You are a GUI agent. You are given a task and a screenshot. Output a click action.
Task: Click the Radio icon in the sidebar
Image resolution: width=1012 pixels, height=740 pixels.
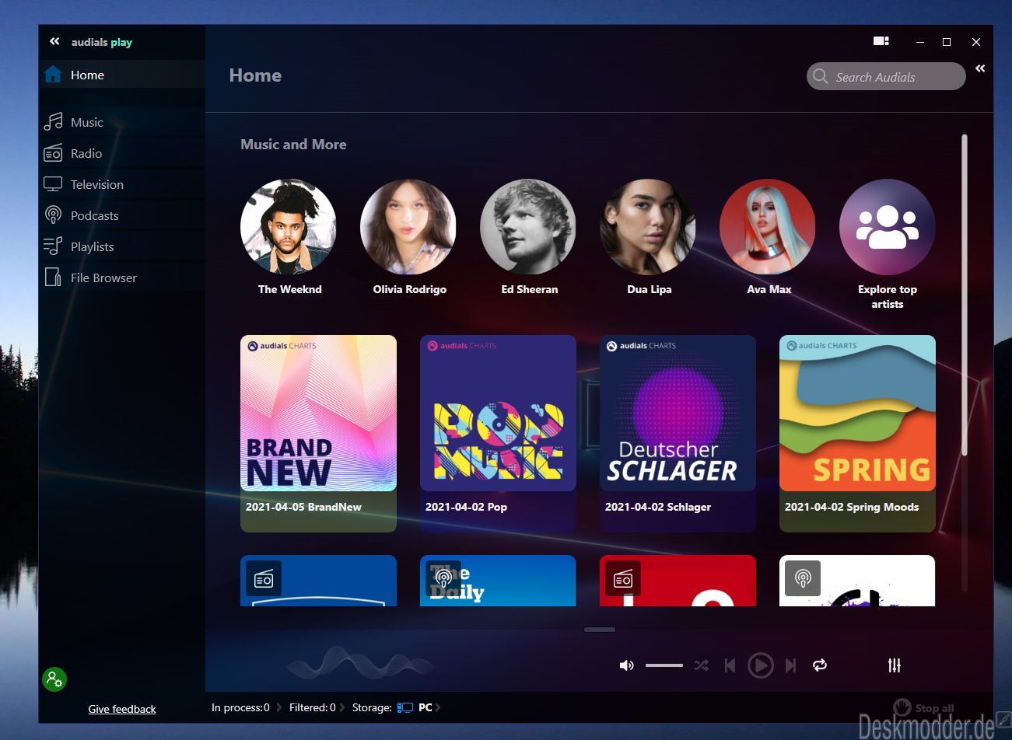click(53, 152)
